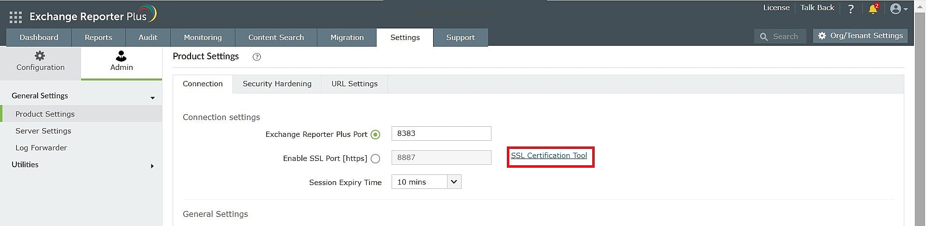Open the Content Search tab
Viewport: 926px width, 226px height.
pyautogui.click(x=276, y=38)
